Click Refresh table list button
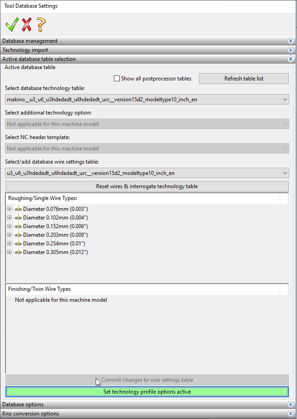The width and height of the screenshot is (297, 419). (x=243, y=79)
